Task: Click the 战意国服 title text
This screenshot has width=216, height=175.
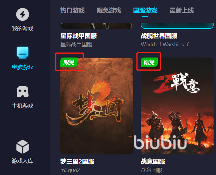Action: [x=153, y=161]
